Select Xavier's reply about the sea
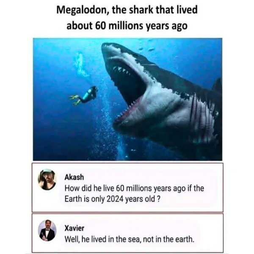 tap(129, 239)
